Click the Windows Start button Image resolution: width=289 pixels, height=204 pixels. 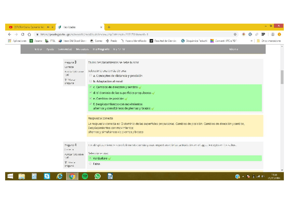10,176
